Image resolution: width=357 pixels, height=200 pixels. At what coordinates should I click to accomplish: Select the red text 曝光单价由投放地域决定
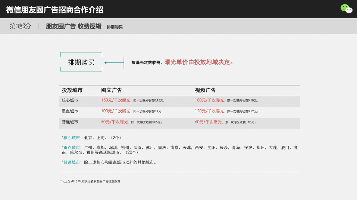199,62
